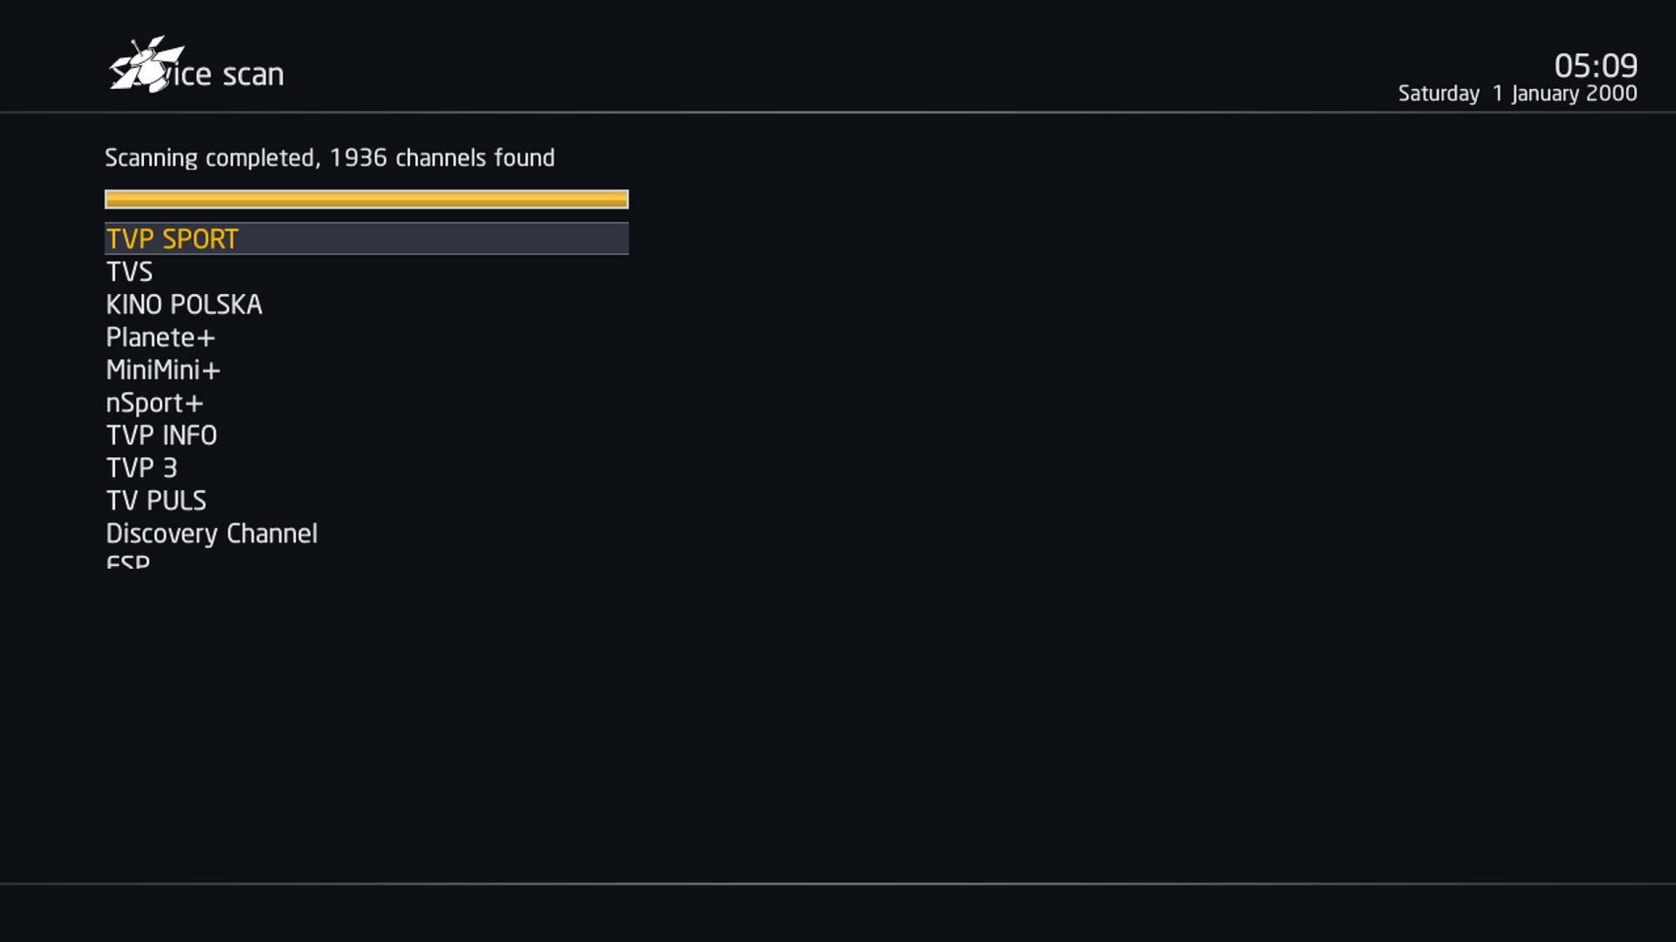Screen dimensions: 1676x942
Task: Choose nSport+ in the list
Action: pyautogui.click(x=155, y=403)
